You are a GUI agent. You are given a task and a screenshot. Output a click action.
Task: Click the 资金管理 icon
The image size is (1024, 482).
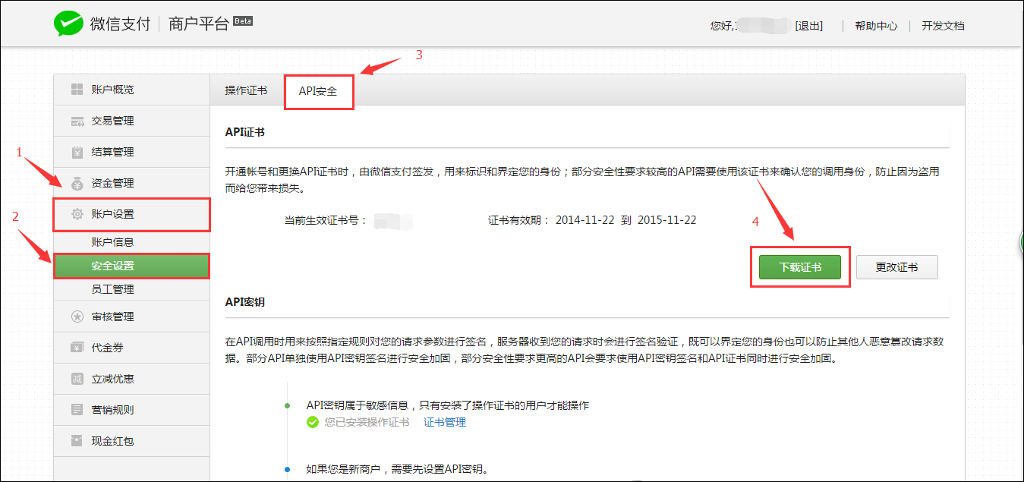pyautogui.click(x=77, y=182)
